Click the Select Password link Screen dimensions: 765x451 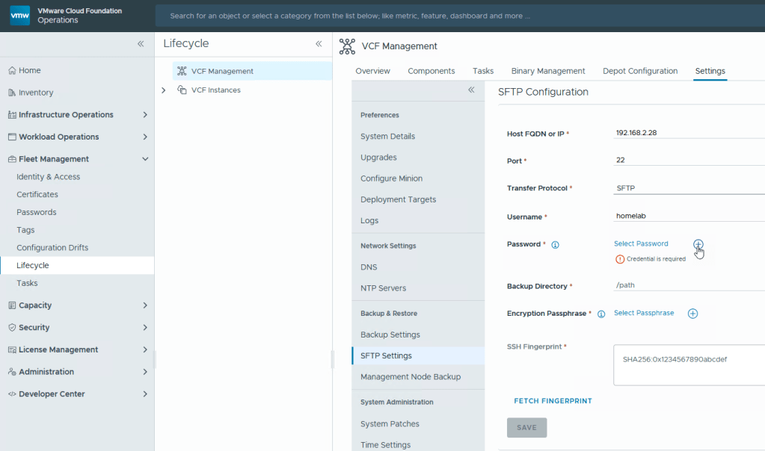(641, 243)
